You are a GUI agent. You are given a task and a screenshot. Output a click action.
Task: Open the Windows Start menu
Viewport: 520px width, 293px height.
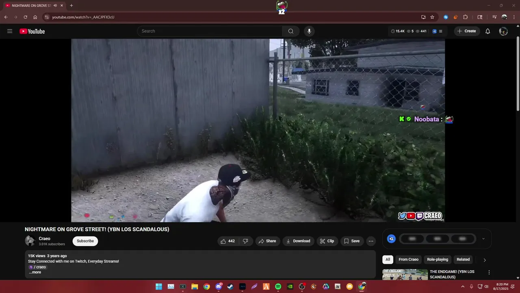[x=159, y=286]
